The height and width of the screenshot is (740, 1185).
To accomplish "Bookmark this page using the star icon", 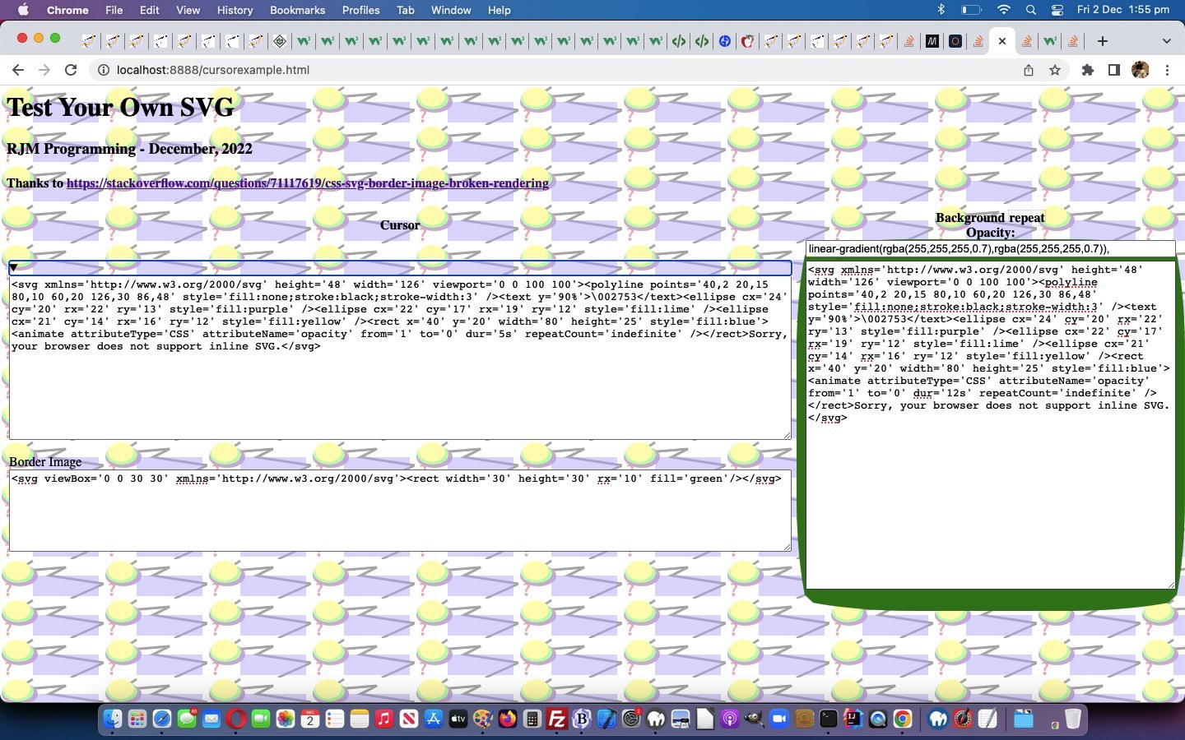I will [1055, 70].
